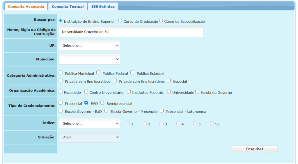This screenshot has height=164, width=298.
Task: Uncheck the EAD checkbox
Action: [86, 103]
